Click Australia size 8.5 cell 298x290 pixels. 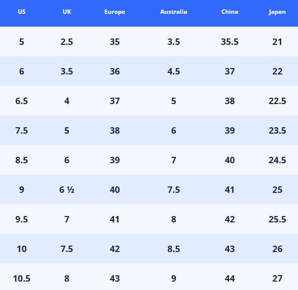(173, 249)
